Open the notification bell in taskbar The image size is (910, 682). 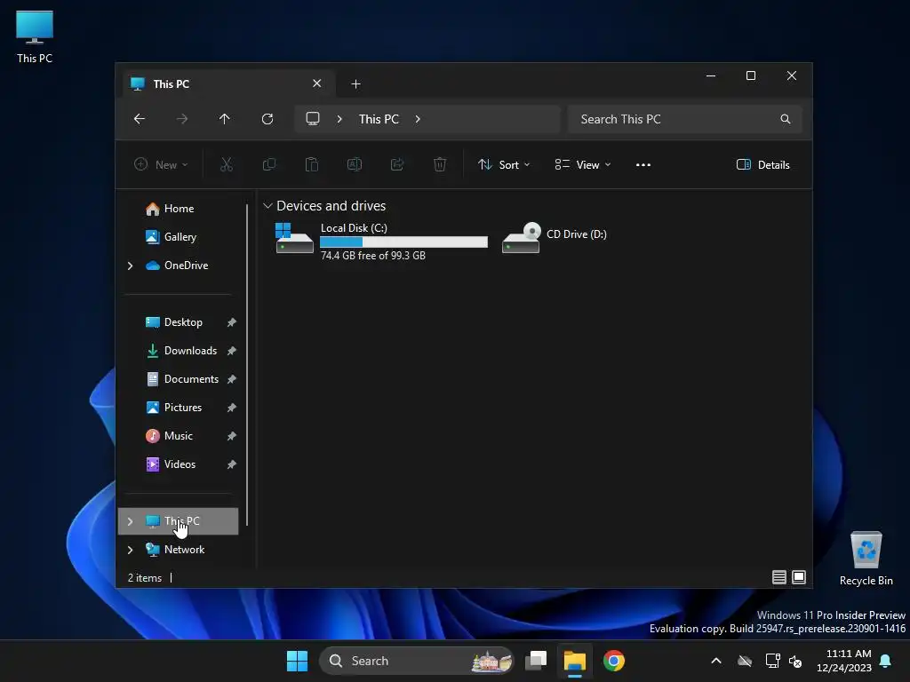(x=886, y=661)
